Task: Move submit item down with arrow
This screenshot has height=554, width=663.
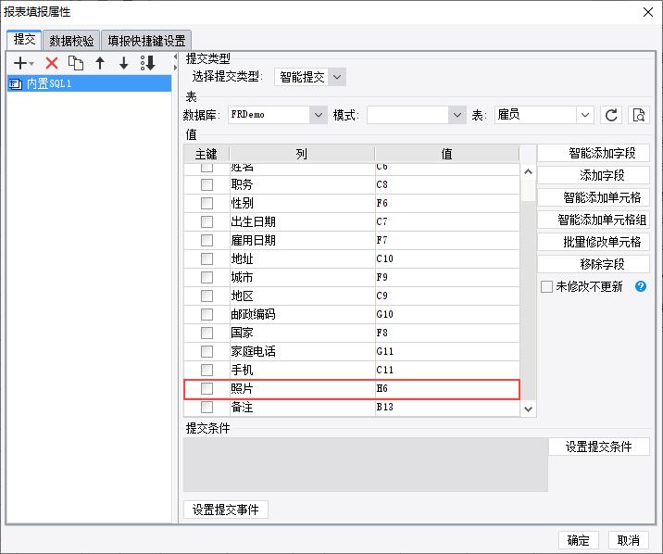Action: point(123,63)
